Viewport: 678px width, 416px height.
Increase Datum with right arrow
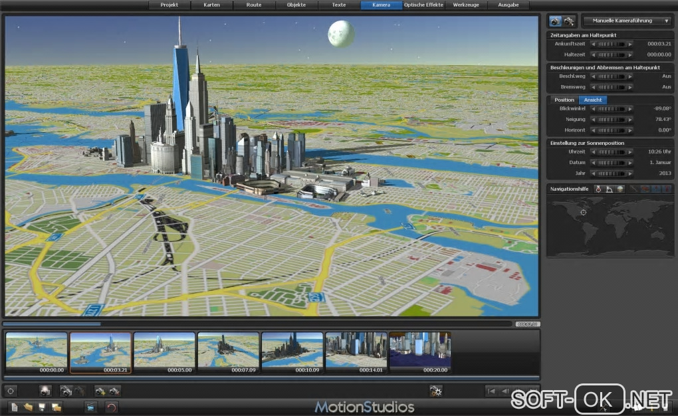[630, 163]
